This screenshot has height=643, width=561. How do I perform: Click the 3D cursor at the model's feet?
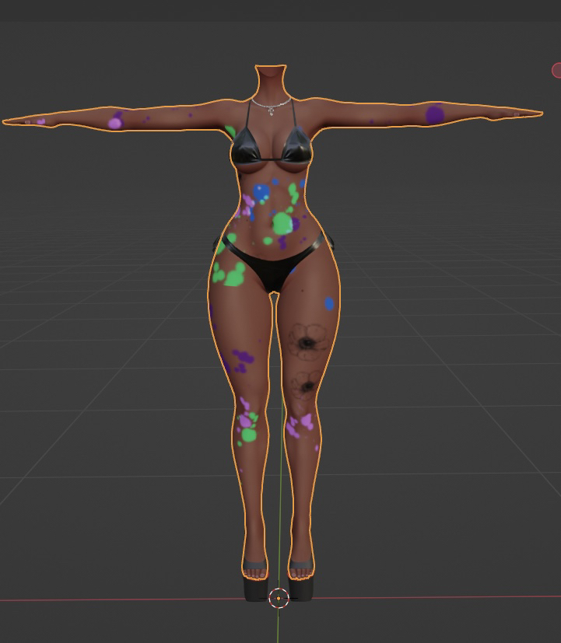(x=279, y=599)
